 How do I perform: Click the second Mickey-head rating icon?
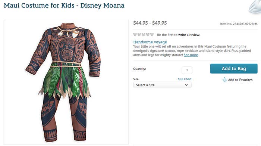139,35
